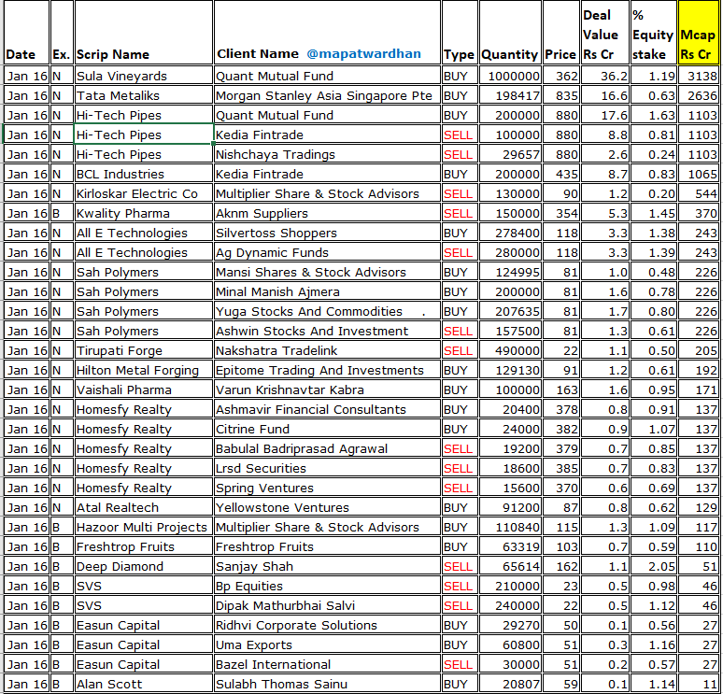Select the Mcap cell '1065'
The height and width of the screenshot is (694, 723).
[698, 174]
